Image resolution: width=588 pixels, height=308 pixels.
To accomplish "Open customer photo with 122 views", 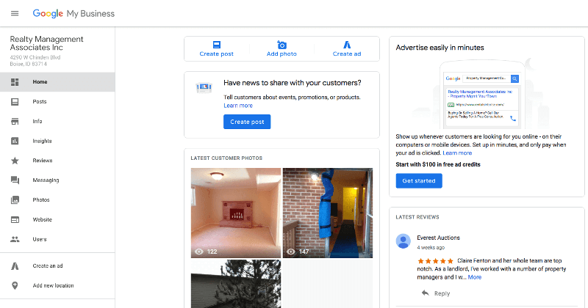I will [236, 213].
